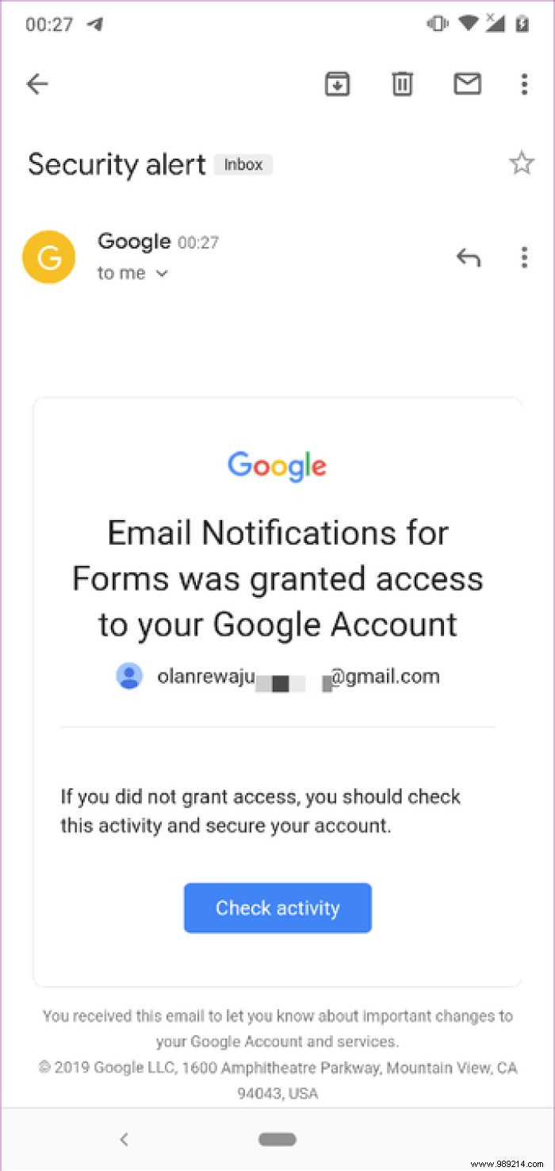Reply to the Google email
The image size is (555, 1171).
pos(469,256)
